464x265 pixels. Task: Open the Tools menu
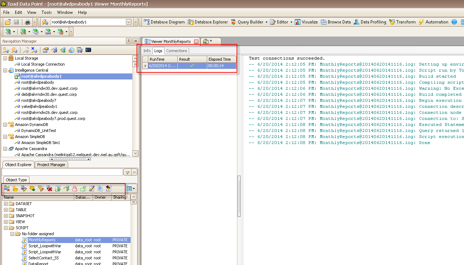(46, 12)
